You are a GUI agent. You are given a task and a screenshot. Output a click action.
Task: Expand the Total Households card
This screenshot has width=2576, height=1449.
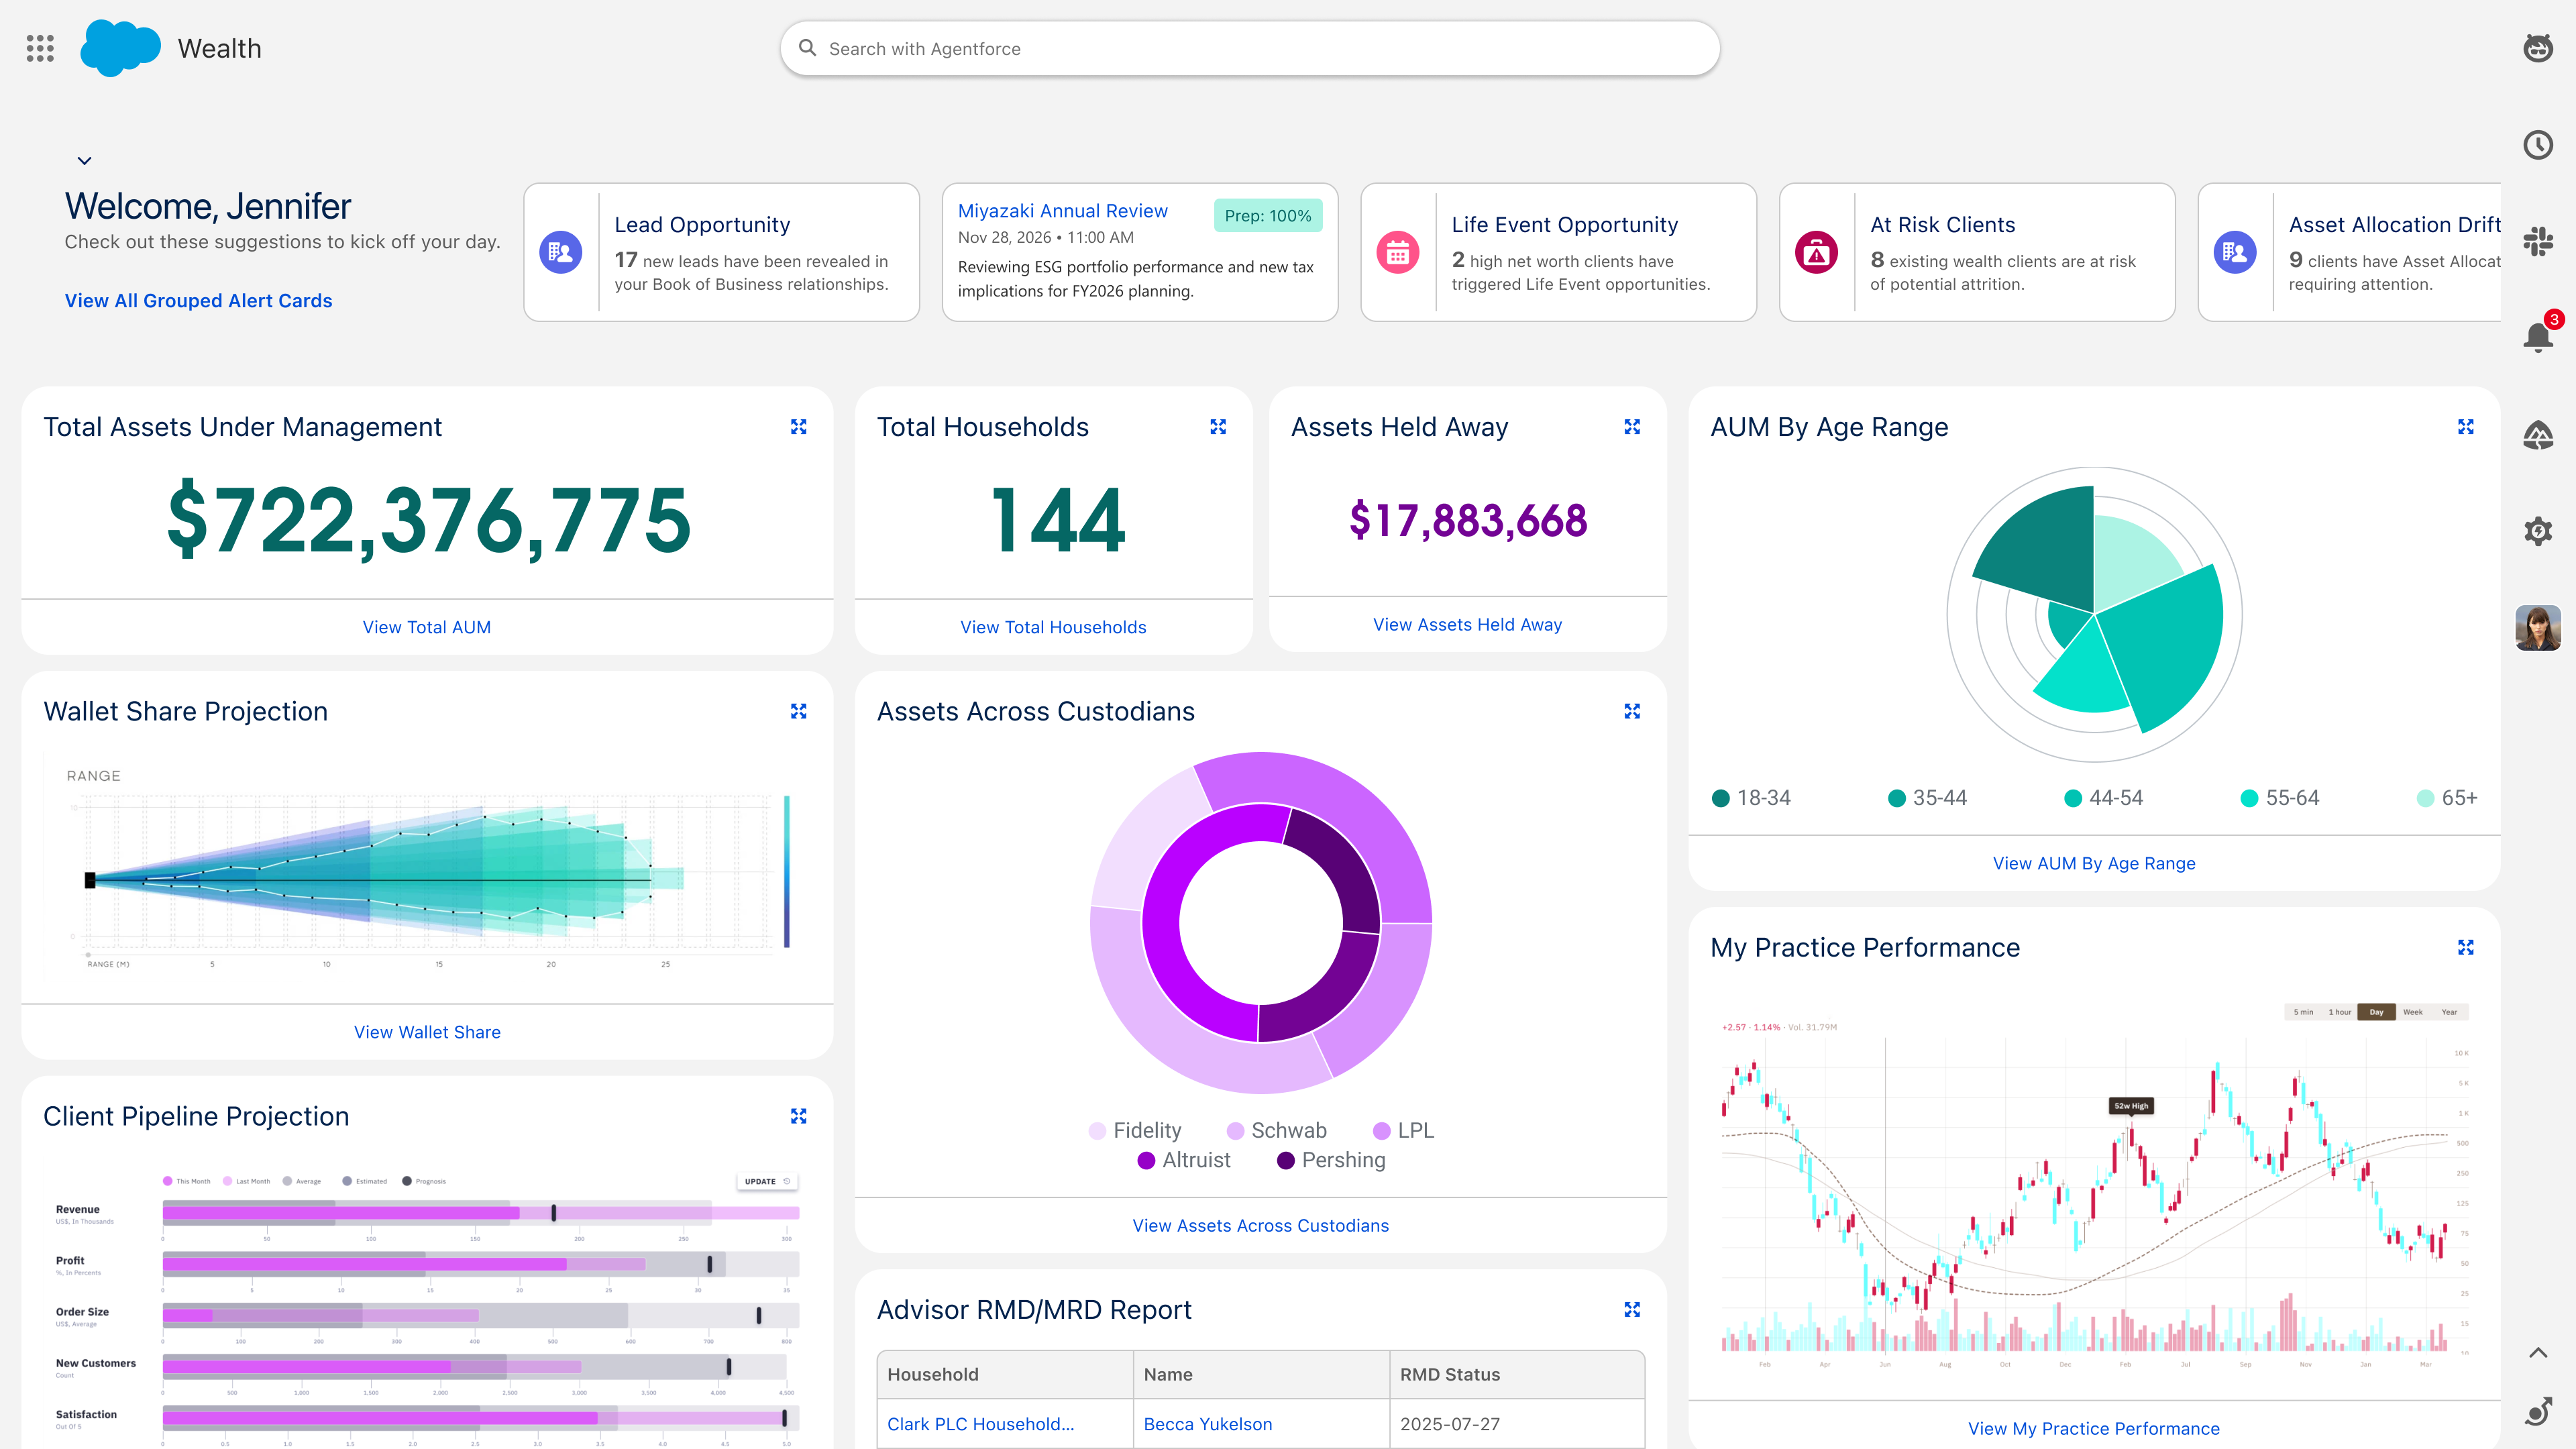(1218, 427)
